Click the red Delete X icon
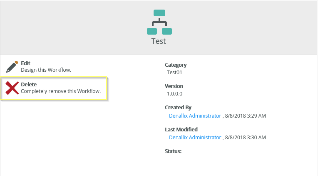Viewport: 318px width, 176px height. 12,88
